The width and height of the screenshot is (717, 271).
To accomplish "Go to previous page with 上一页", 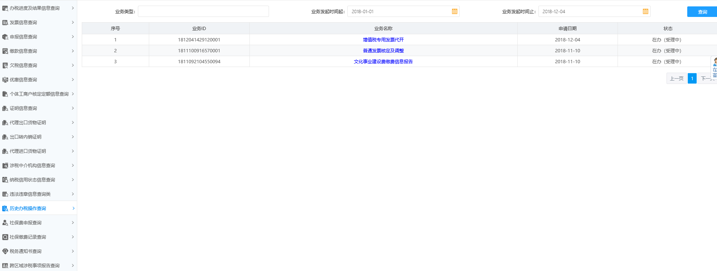I will pos(677,79).
